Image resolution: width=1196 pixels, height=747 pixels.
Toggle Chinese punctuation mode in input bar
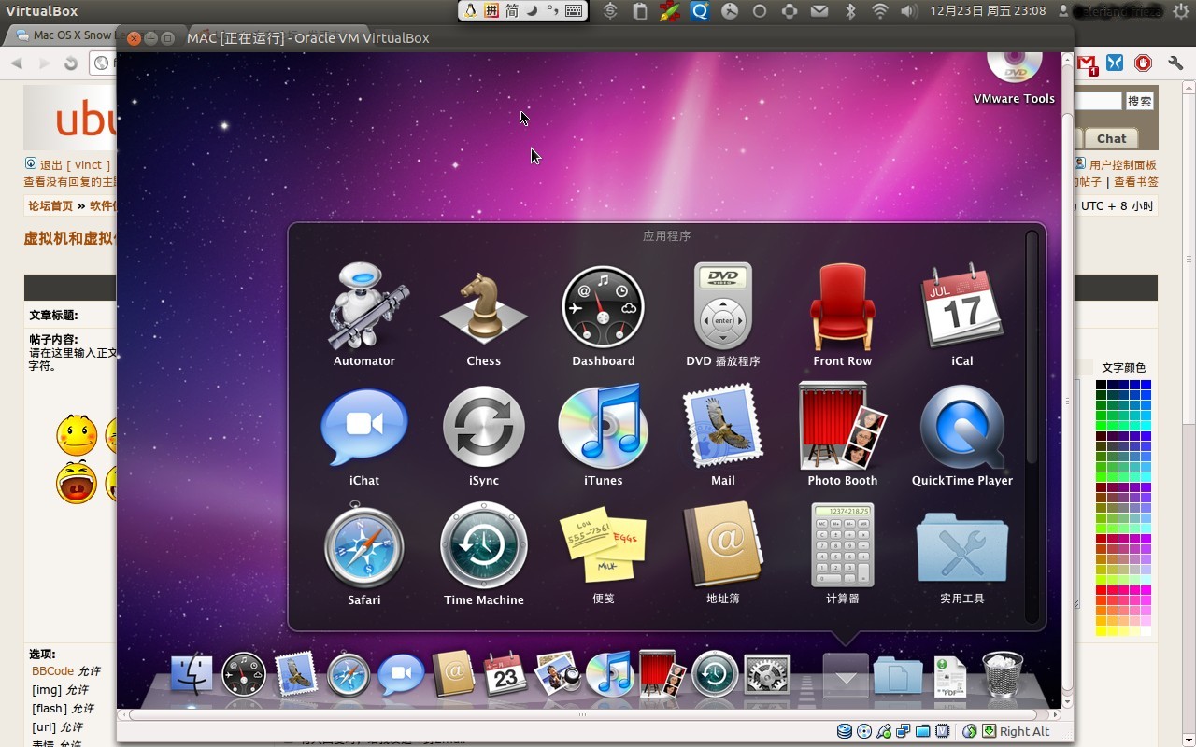tap(553, 11)
